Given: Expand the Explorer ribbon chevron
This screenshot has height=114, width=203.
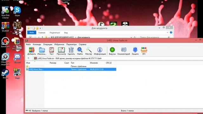Looking at the screenshot, I should tap(167, 32).
